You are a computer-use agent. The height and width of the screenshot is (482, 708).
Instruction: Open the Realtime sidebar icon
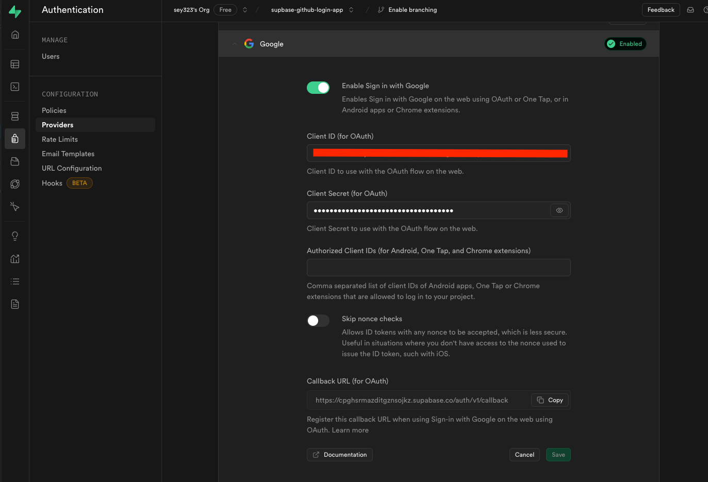pos(15,207)
